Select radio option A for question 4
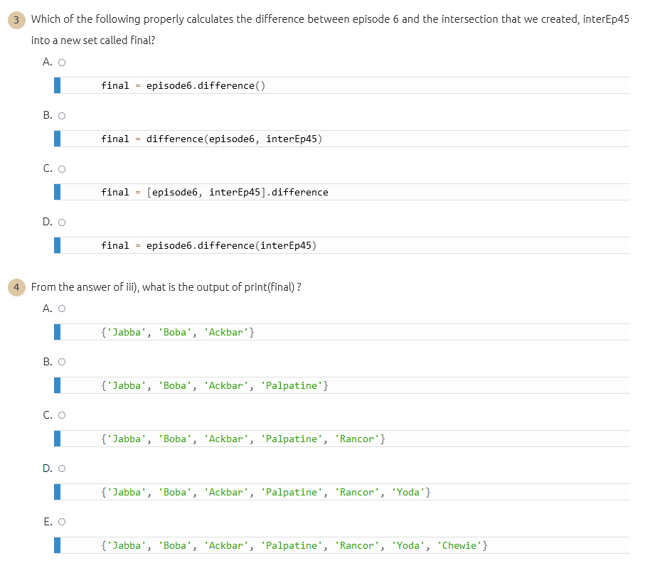 click(61, 309)
